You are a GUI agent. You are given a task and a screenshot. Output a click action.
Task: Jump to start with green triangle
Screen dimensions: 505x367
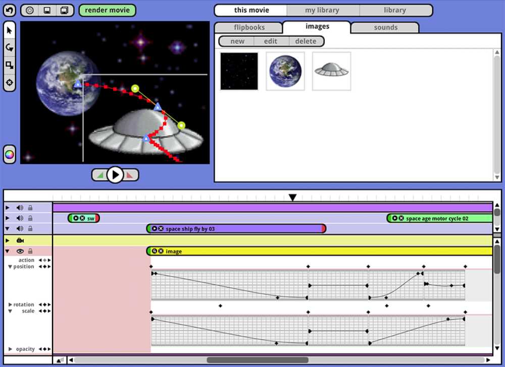click(100, 175)
